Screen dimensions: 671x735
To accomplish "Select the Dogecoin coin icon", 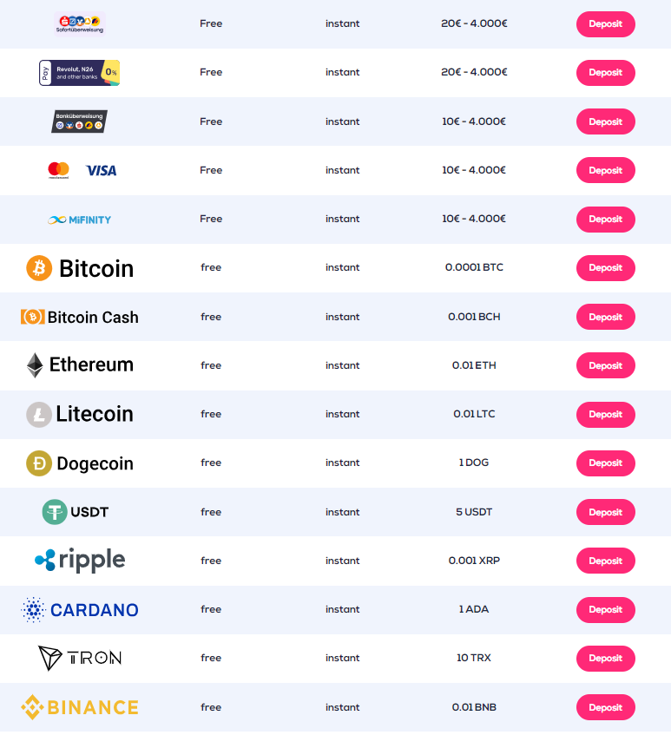I will pos(39,463).
